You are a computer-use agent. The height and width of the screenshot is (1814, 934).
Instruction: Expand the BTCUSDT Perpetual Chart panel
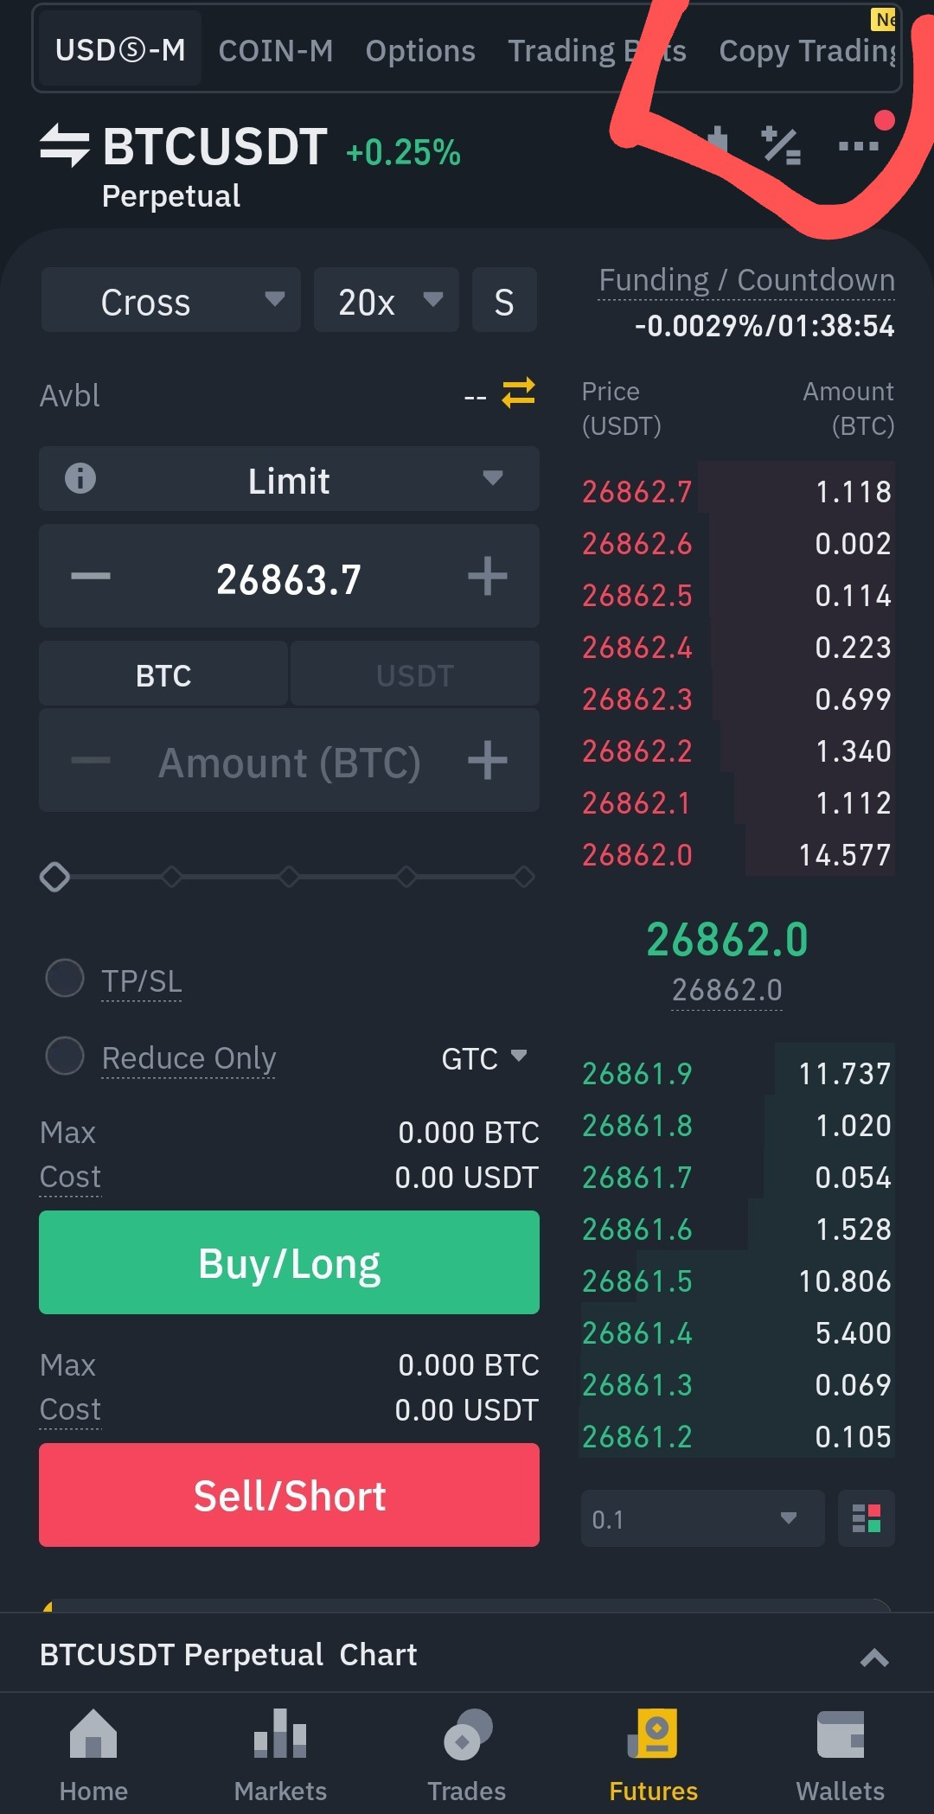coord(874,1657)
